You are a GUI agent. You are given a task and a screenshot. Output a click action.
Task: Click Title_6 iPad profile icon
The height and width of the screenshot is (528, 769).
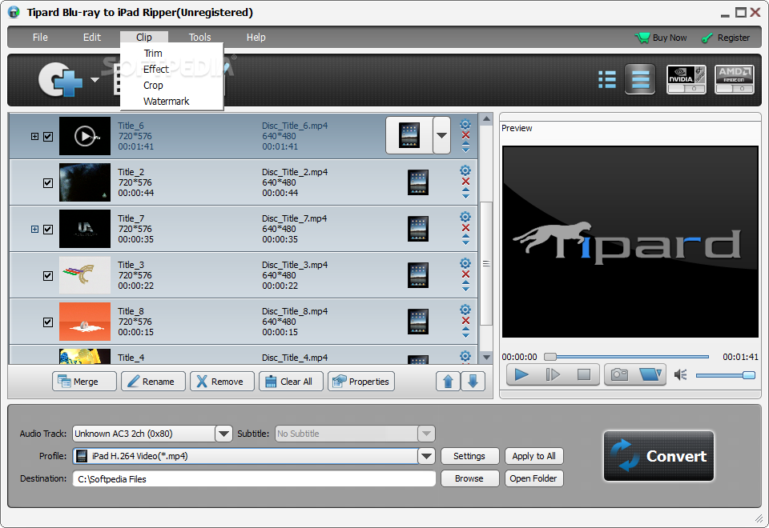pyautogui.click(x=409, y=136)
